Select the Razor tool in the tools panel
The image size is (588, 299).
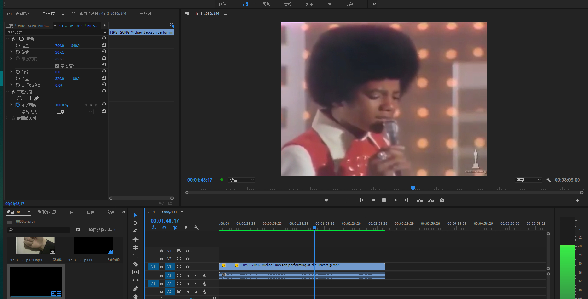tap(135, 264)
